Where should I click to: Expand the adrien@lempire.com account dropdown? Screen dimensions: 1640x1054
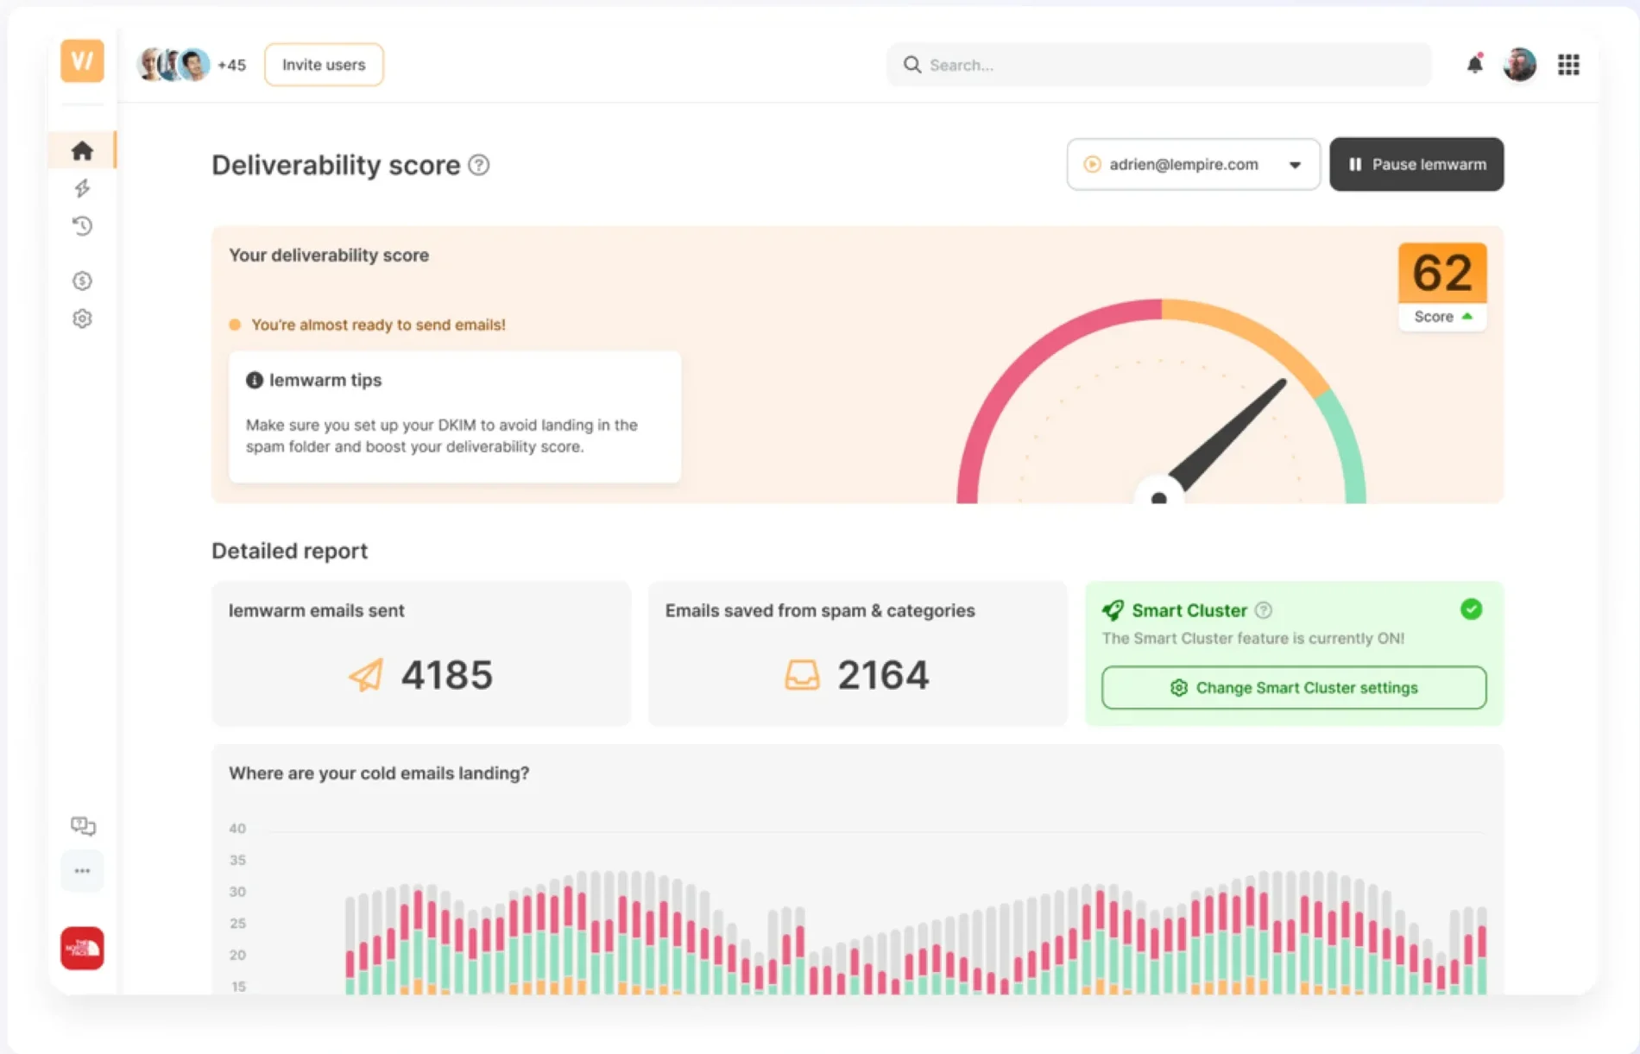pos(1193,164)
